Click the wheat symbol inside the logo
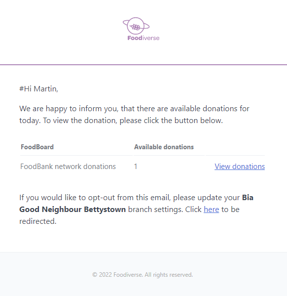Viewport: 287px width, 296px height. [x=136, y=27]
